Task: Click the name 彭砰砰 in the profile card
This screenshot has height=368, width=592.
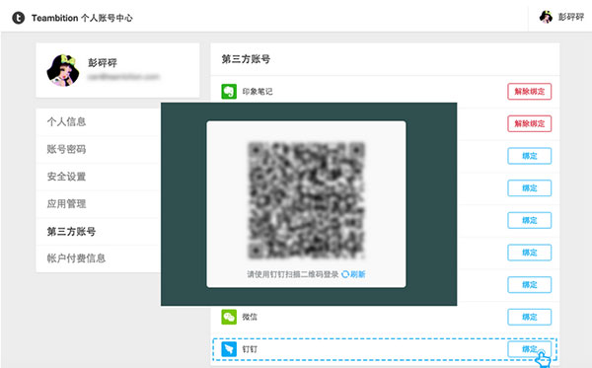Action: (103, 63)
